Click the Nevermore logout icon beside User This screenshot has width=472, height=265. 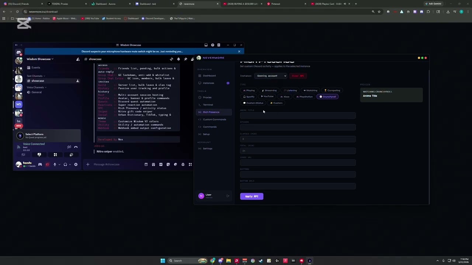tap(228, 196)
